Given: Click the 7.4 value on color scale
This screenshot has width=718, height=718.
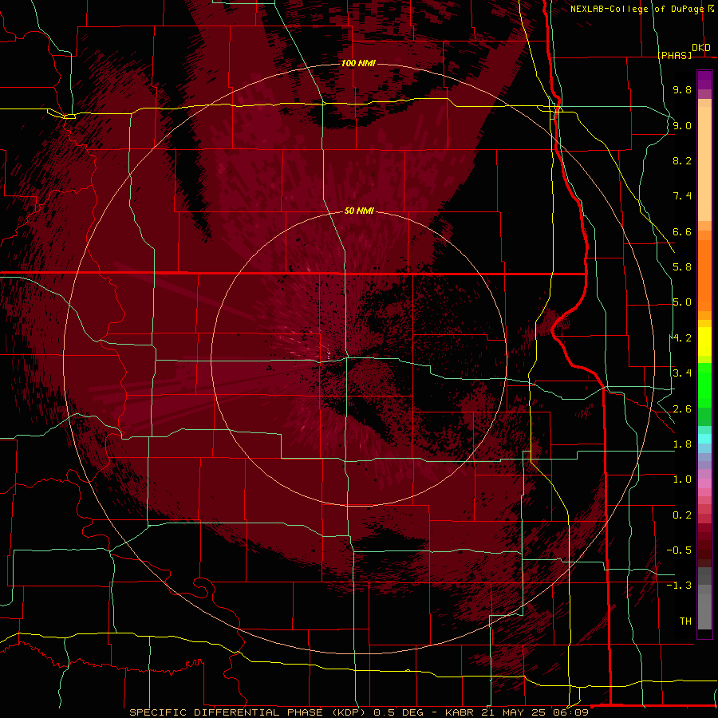Looking at the screenshot, I should [682, 196].
